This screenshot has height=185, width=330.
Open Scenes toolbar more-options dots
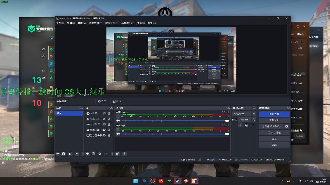point(82,154)
